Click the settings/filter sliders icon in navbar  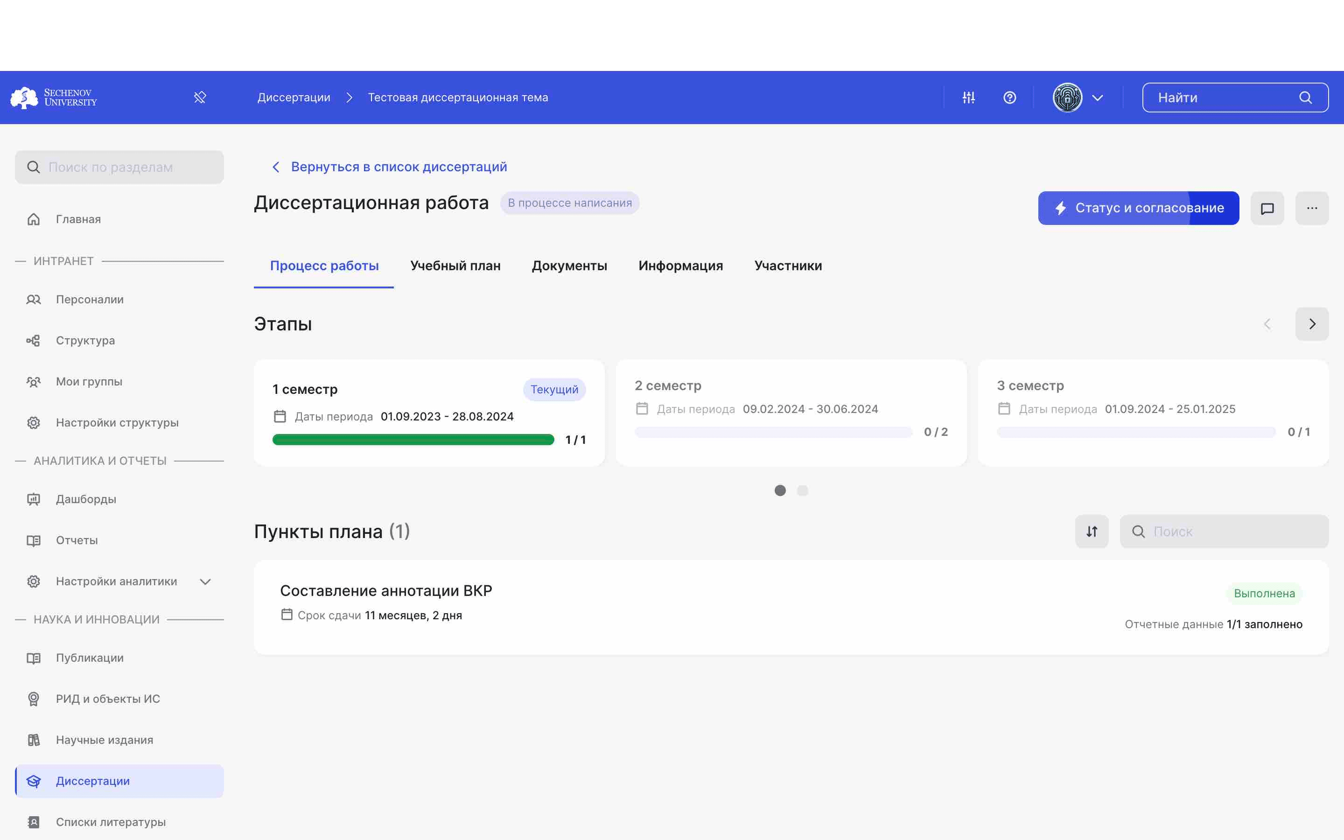point(969,97)
